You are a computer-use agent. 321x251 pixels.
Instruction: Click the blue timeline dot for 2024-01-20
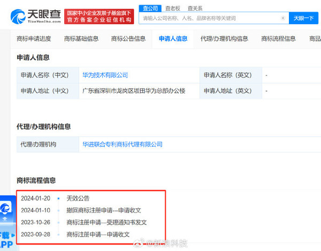58,199
